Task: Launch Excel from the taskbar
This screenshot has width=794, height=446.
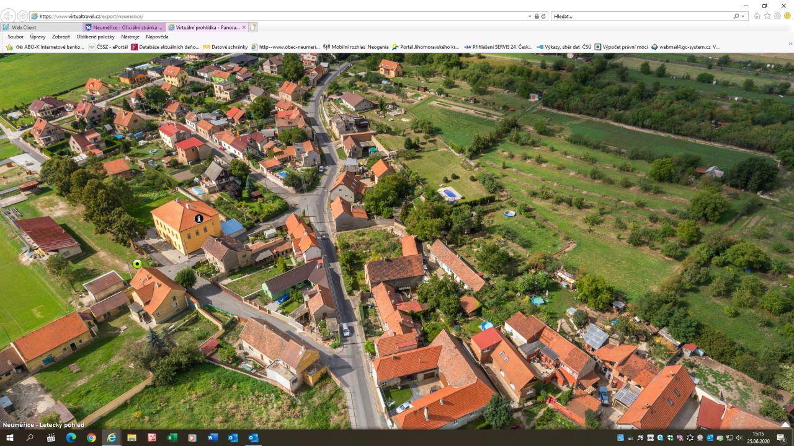Action: 172,438
